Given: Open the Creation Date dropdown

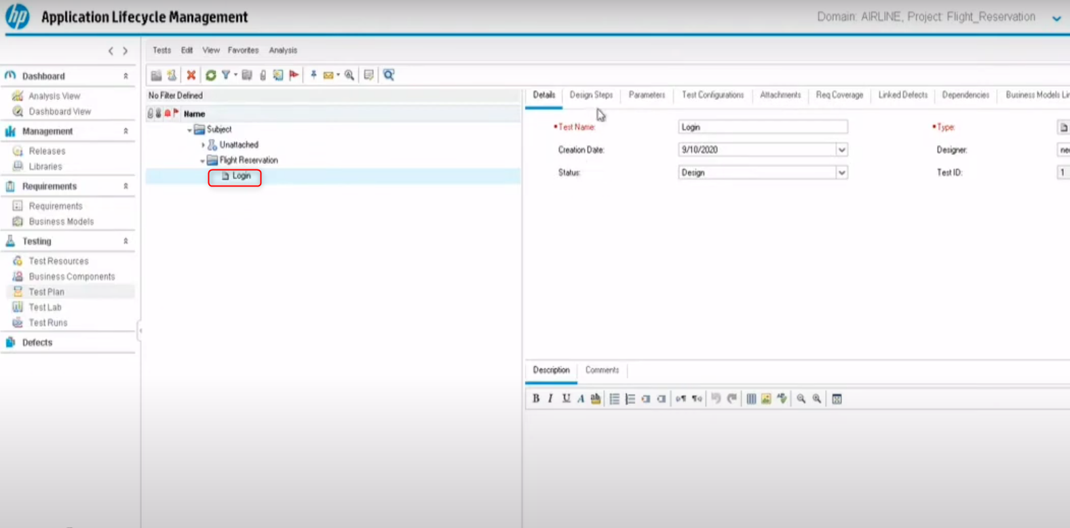Looking at the screenshot, I should (841, 150).
